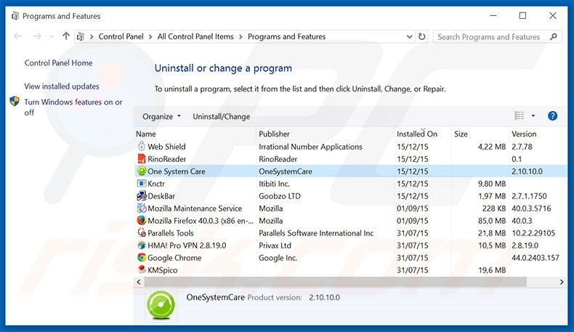
Task: Click publisher Itibiti Inc.
Action: [274, 184]
